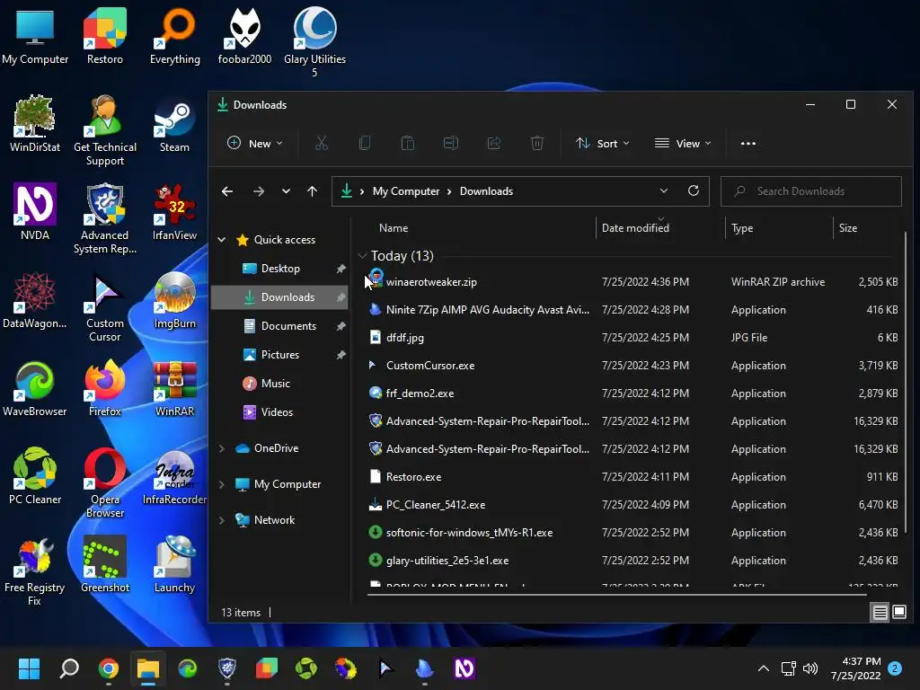Click the taskbar Search icon
This screenshot has height=690, width=920.
point(69,668)
